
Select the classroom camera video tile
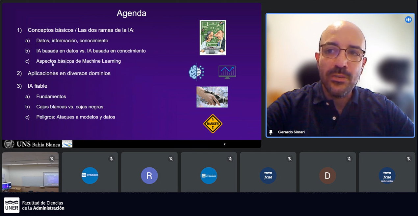tap(30, 172)
